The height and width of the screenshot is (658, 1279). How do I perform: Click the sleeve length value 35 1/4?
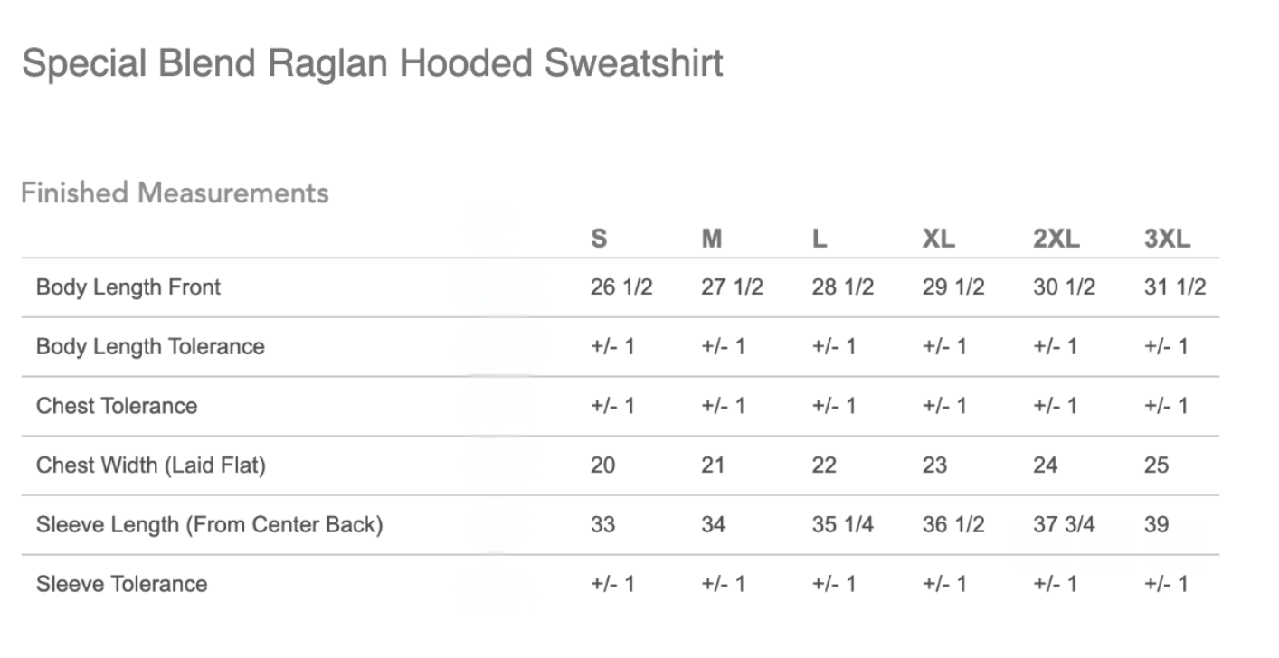pos(842,524)
